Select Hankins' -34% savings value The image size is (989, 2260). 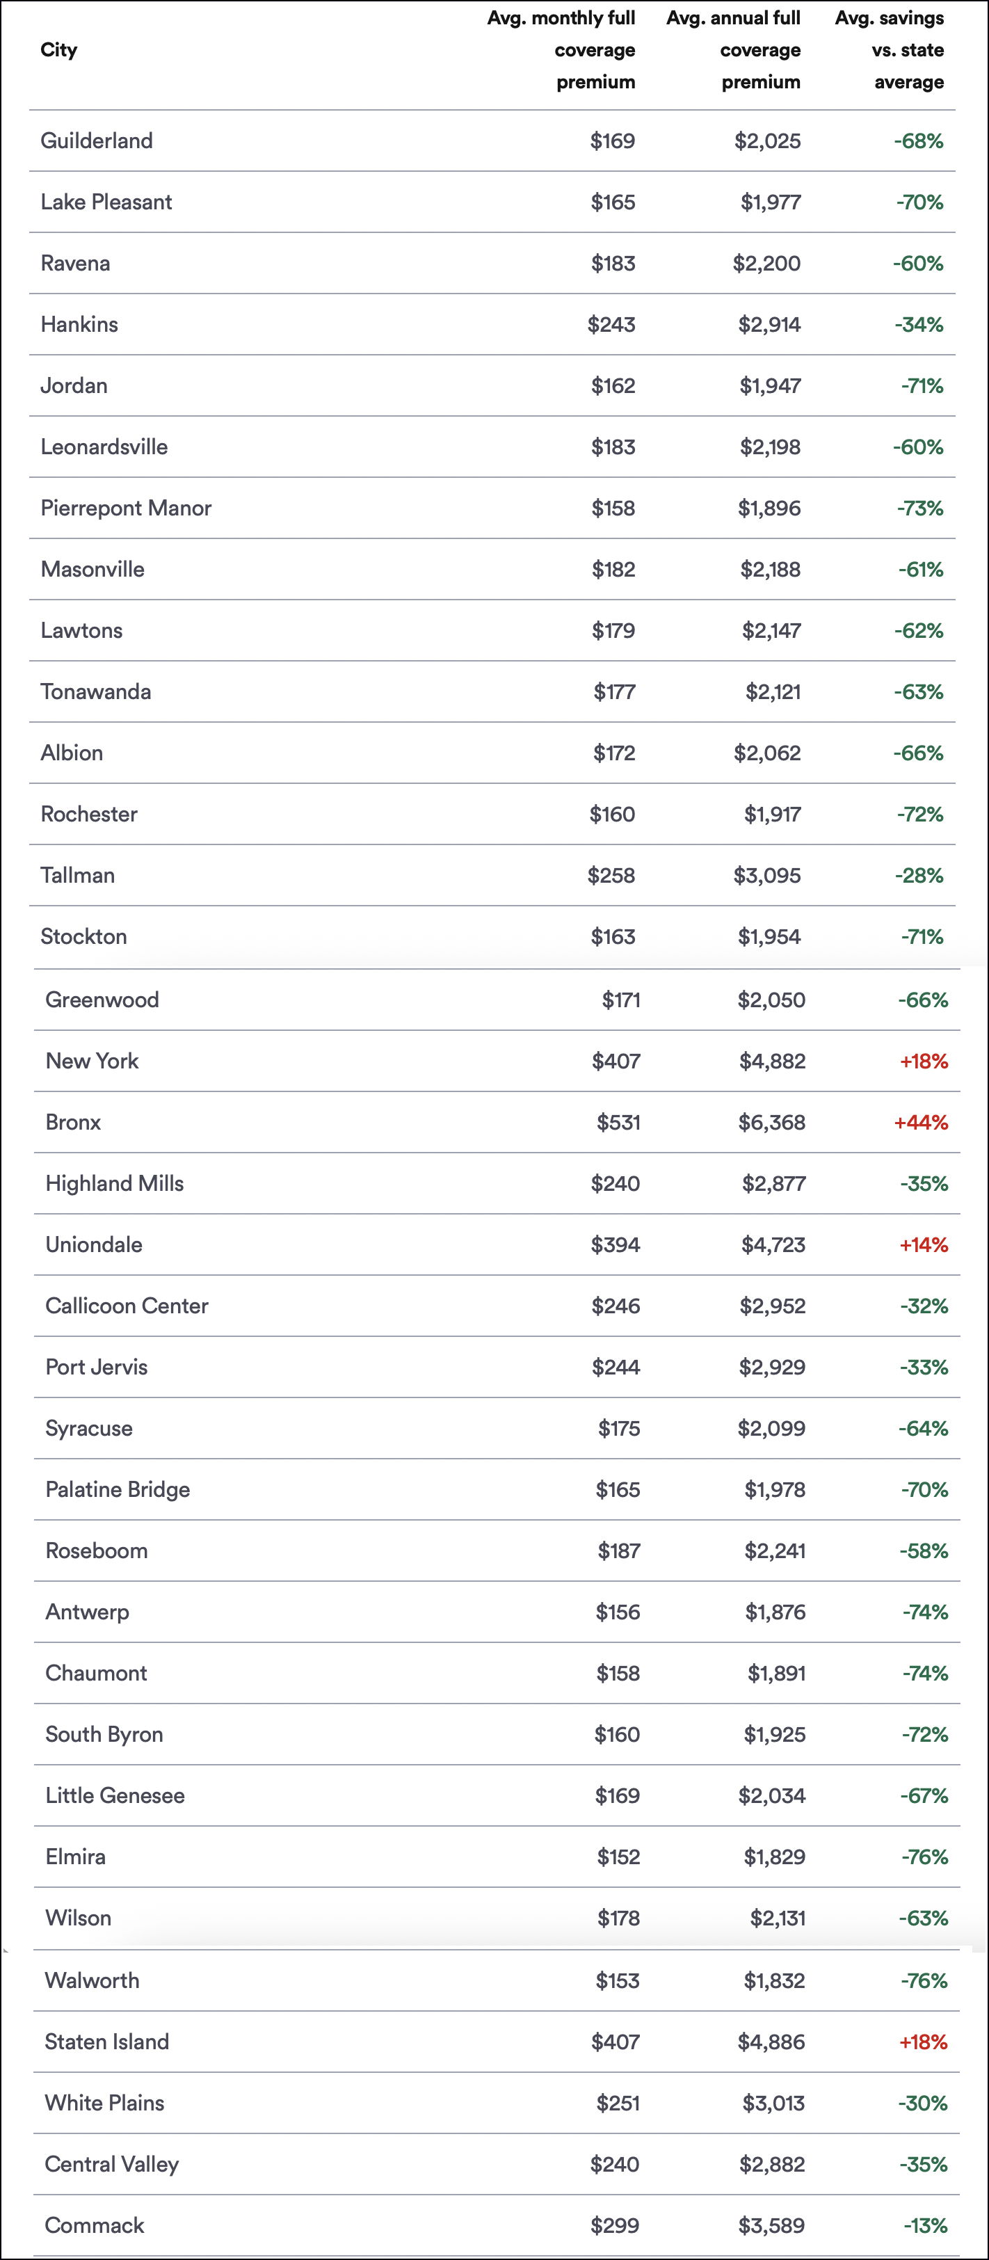919,325
